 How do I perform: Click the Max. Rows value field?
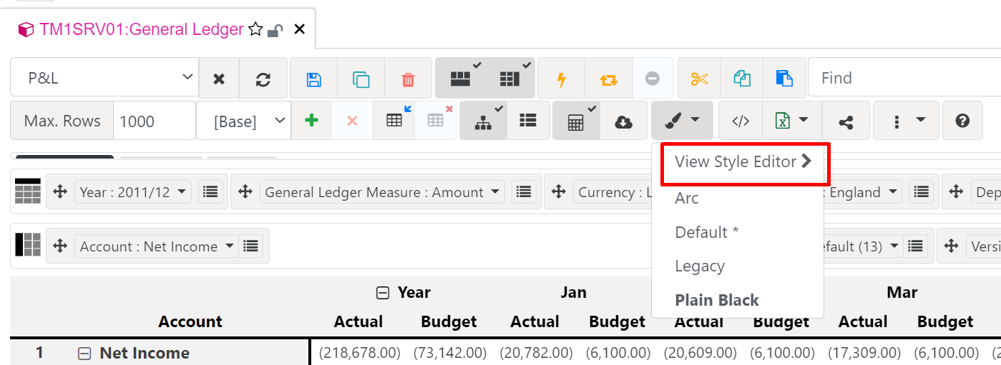(x=154, y=121)
